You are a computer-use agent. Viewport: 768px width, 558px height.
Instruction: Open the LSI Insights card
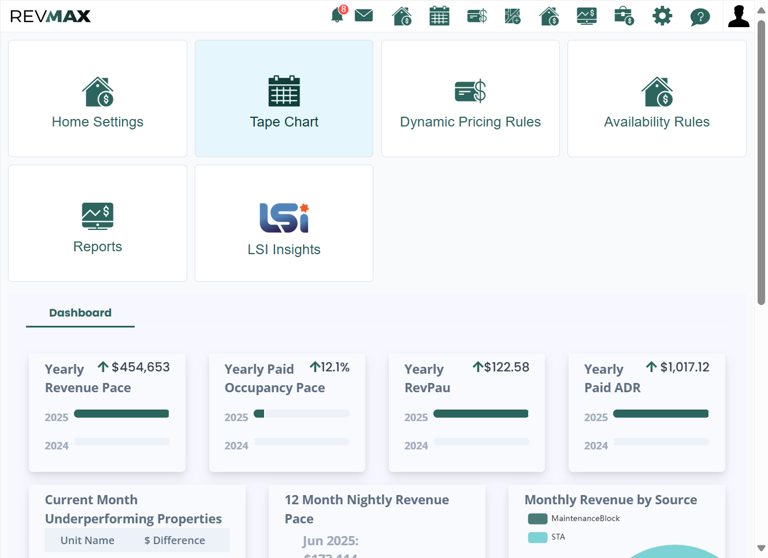[x=284, y=223]
